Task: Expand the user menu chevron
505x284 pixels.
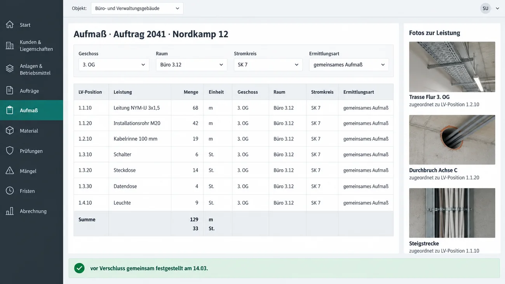Action: tap(497, 9)
